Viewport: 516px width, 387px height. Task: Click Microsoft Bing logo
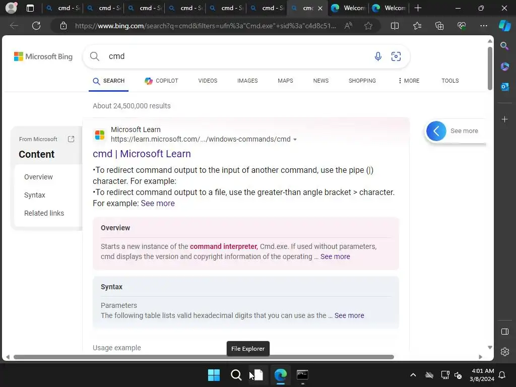click(43, 56)
